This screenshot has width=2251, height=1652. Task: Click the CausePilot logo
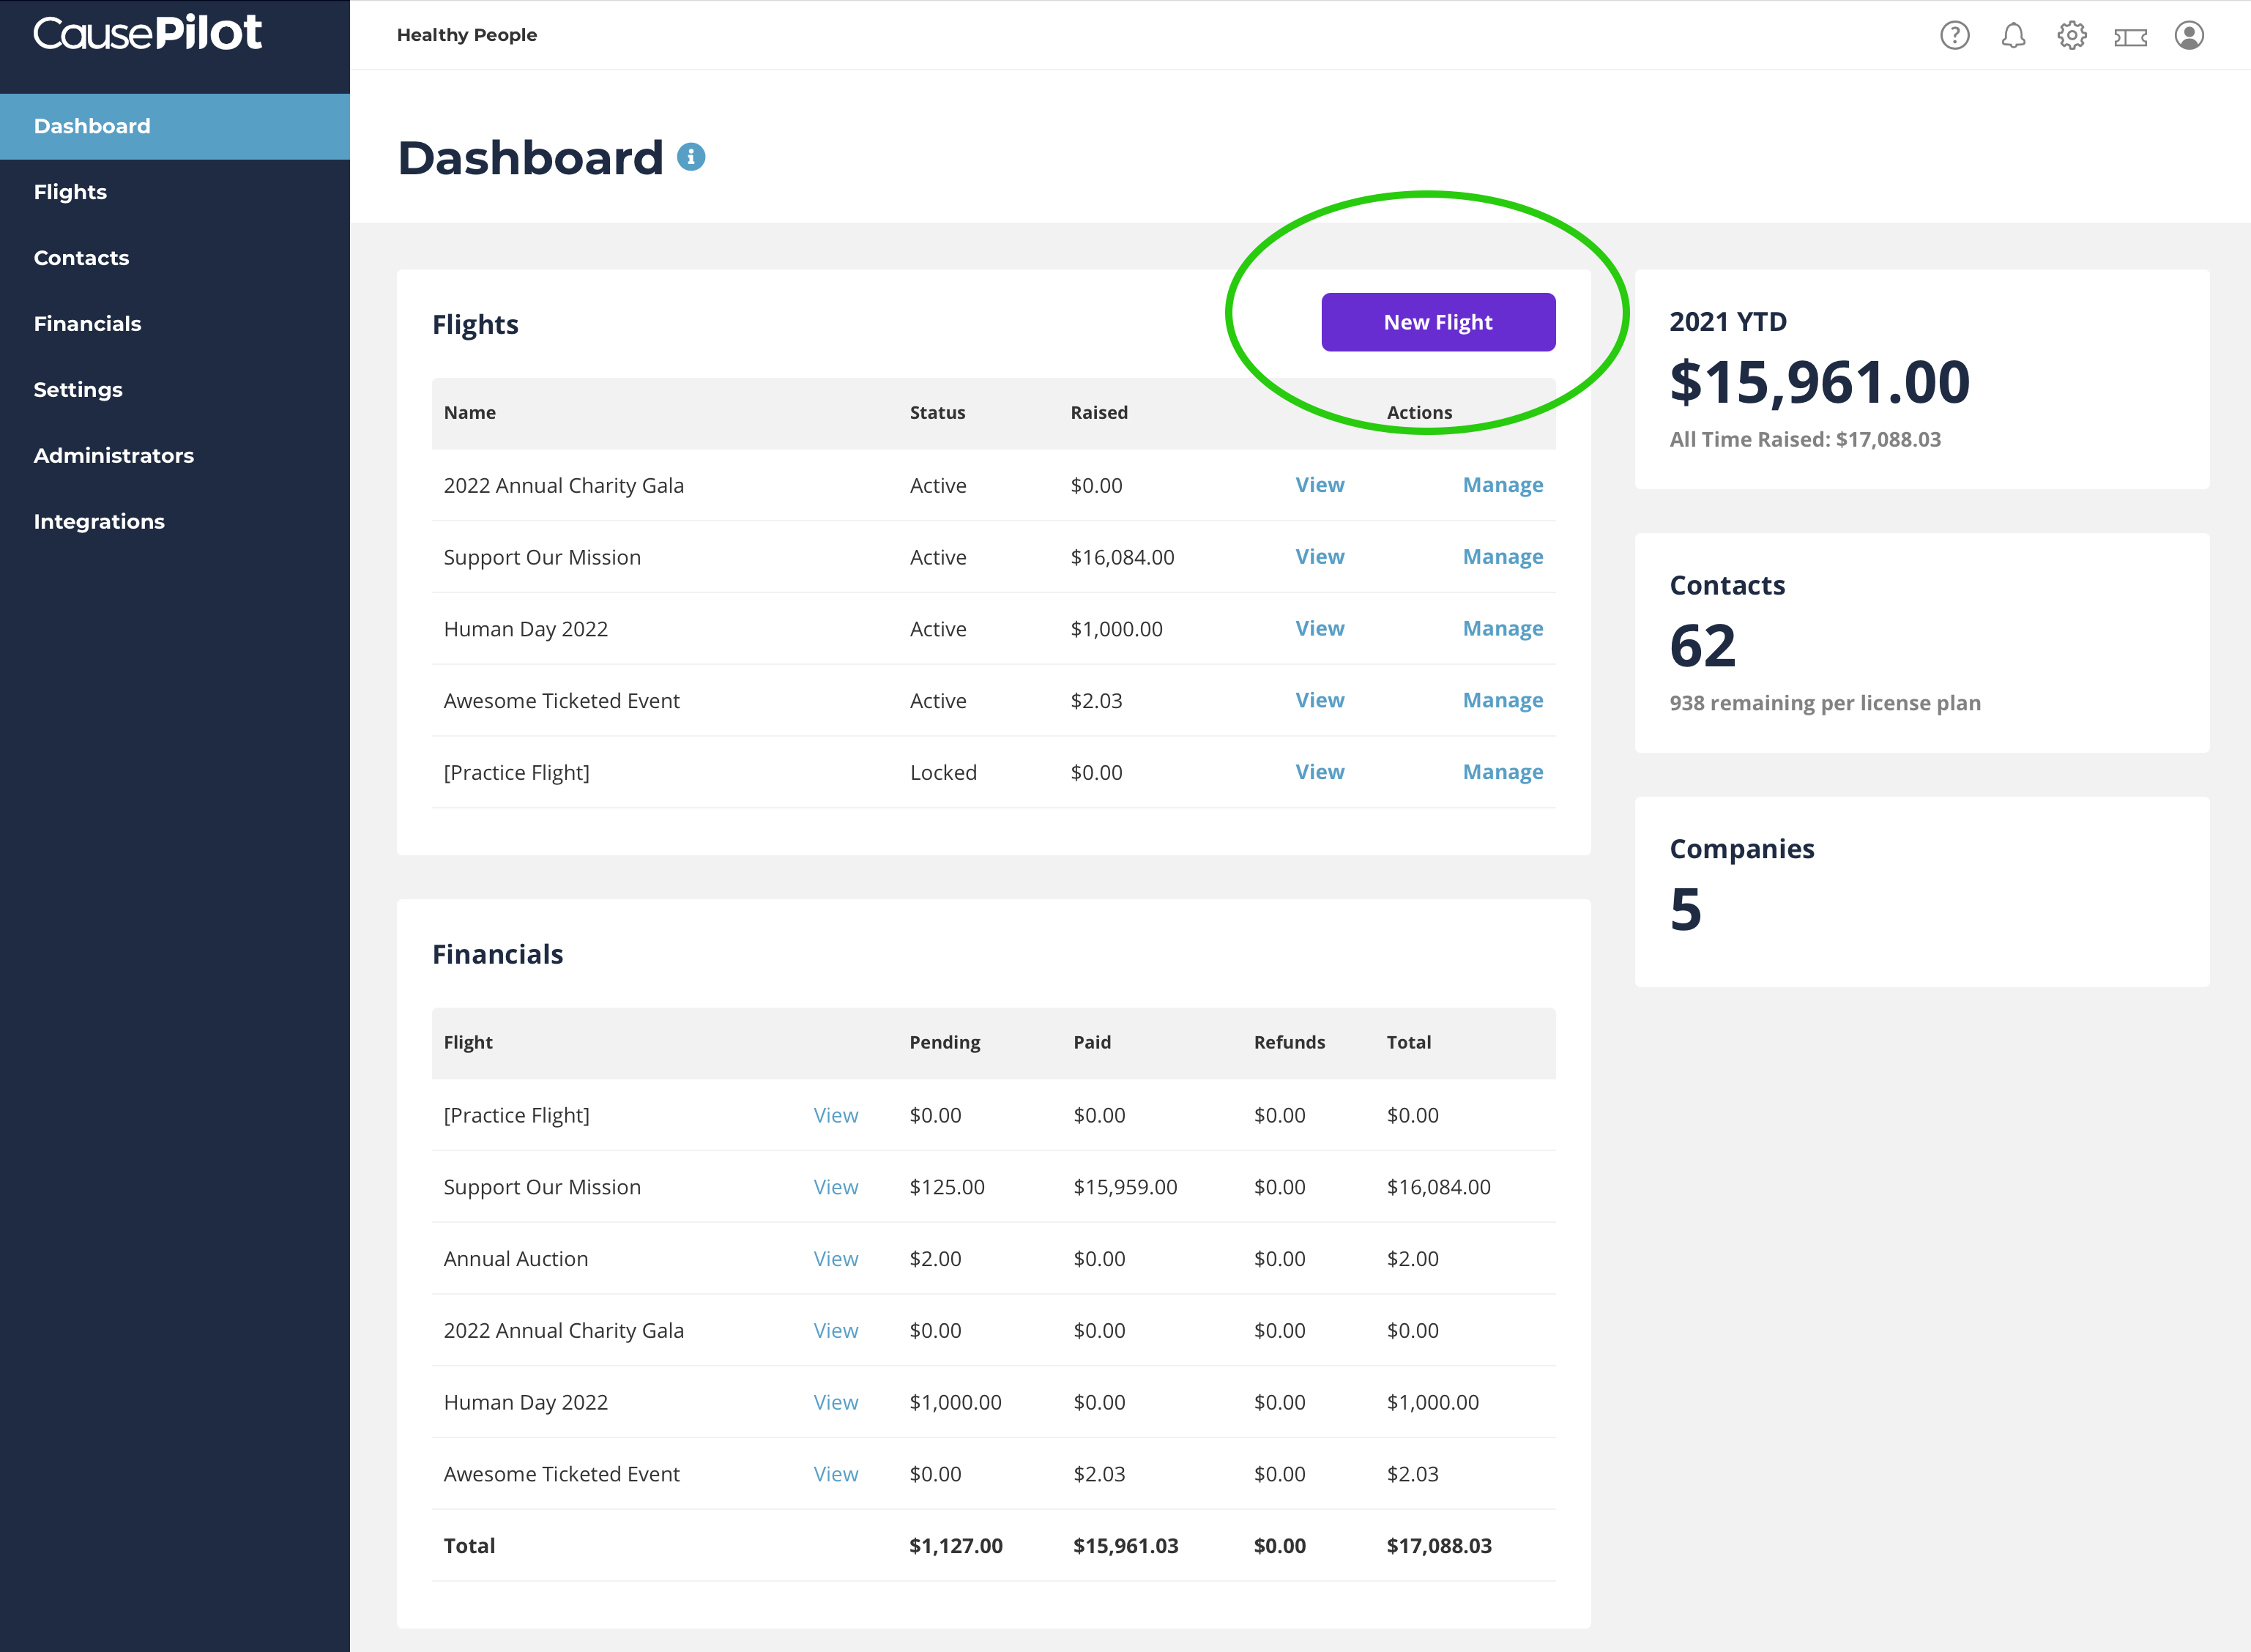click(148, 33)
